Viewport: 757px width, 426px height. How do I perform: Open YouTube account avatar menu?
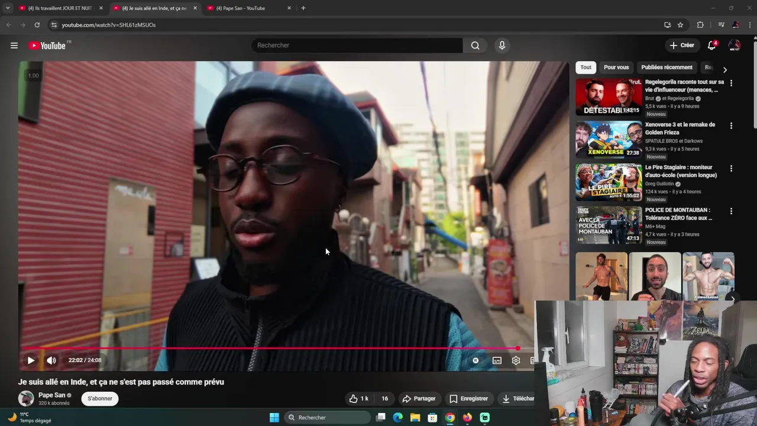(734, 46)
